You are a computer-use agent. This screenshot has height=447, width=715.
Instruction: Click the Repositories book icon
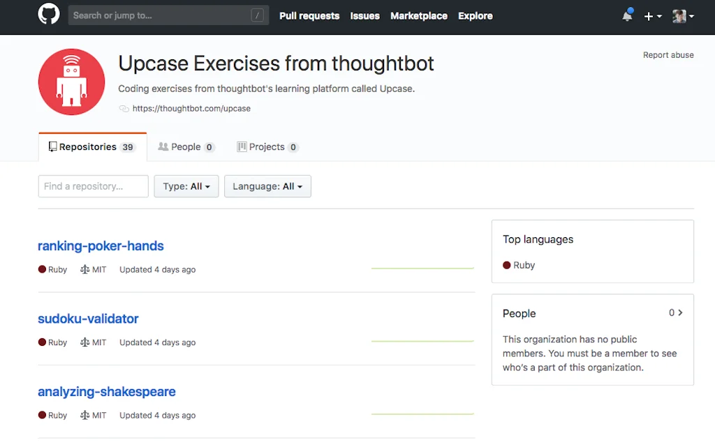[52, 146]
